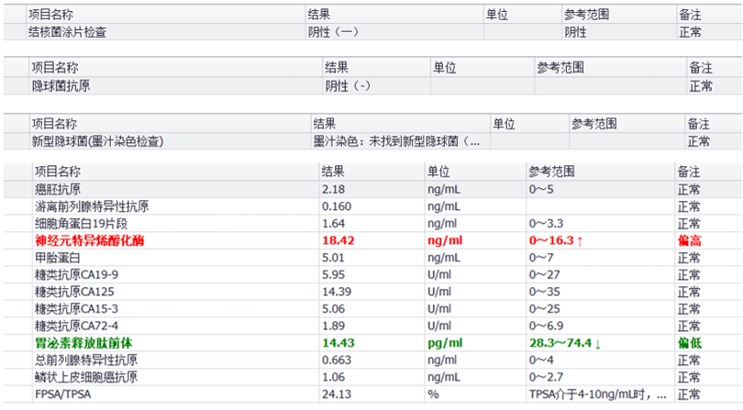Select the 新型隐球菌(墨汁染色检查) row name
743x410 pixels.
[97, 141]
